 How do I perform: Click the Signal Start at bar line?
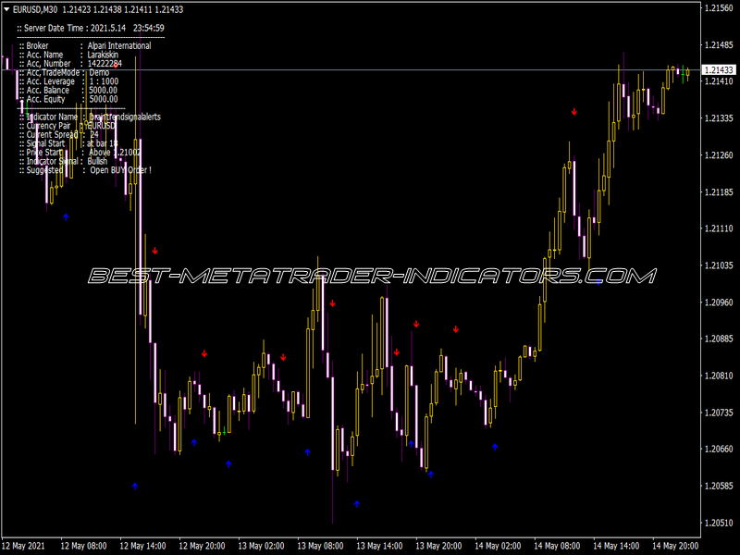pyautogui.click(x=68, y=144)
